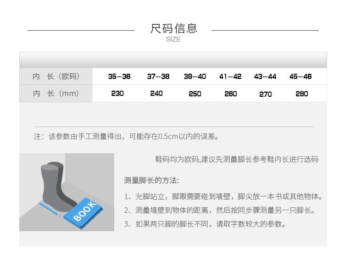Image resolution: width=344 pixels, height=256 pixels.
Task: Click the 250 mm inner length value
Action: coord(195,94)
